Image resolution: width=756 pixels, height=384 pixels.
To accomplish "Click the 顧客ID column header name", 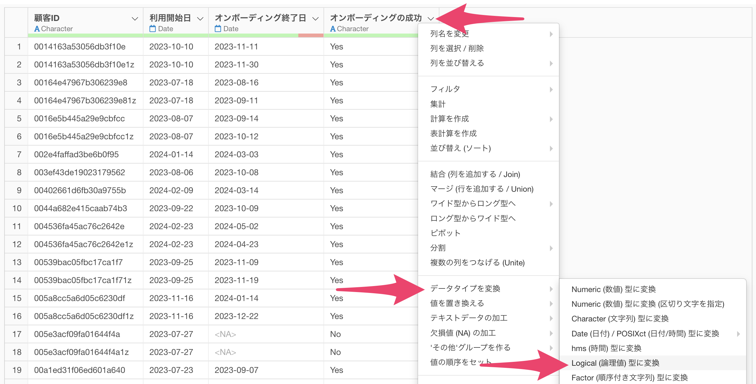I will coord(47,18).
